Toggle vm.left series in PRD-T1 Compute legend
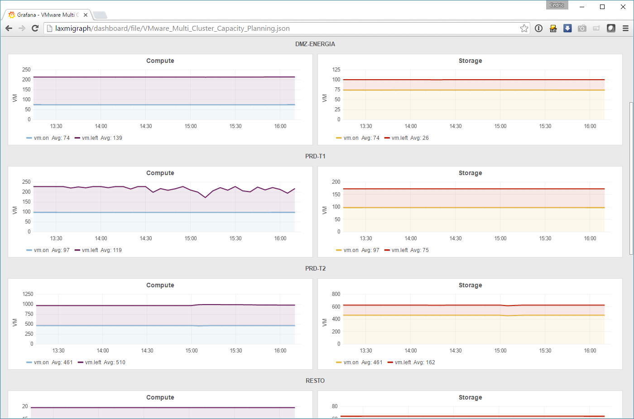The image size is (634, 419). (90, 250)
